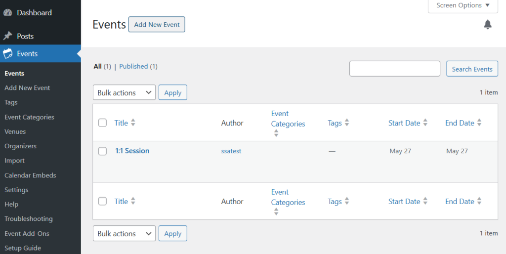Open Tags in the sidebar submenu
The width and height of the screenshot is (506, 254).
pos(11,102)
